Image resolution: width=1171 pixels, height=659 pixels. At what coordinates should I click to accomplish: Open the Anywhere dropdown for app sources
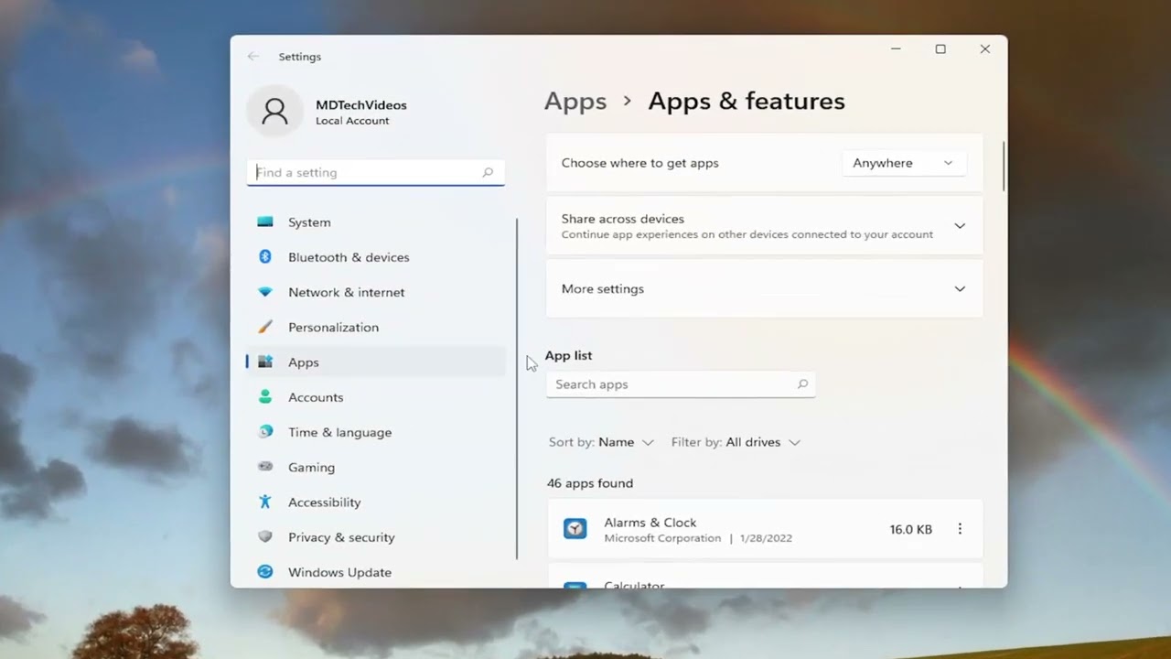(x=903, y=163)
